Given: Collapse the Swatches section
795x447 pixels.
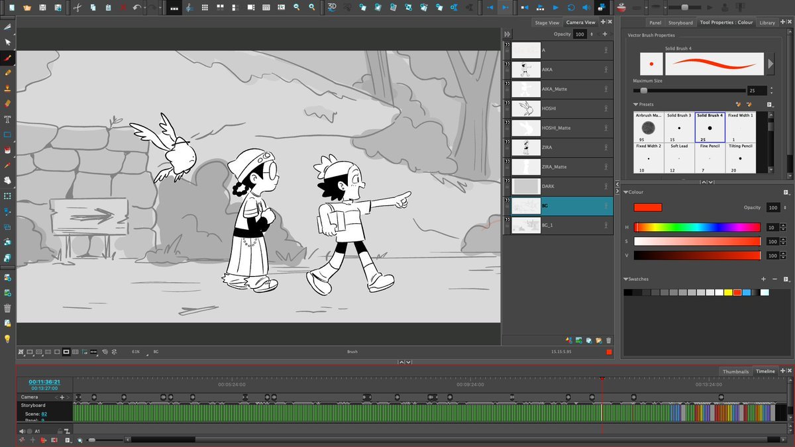Looking at the screenshot, I should point(626,279).
